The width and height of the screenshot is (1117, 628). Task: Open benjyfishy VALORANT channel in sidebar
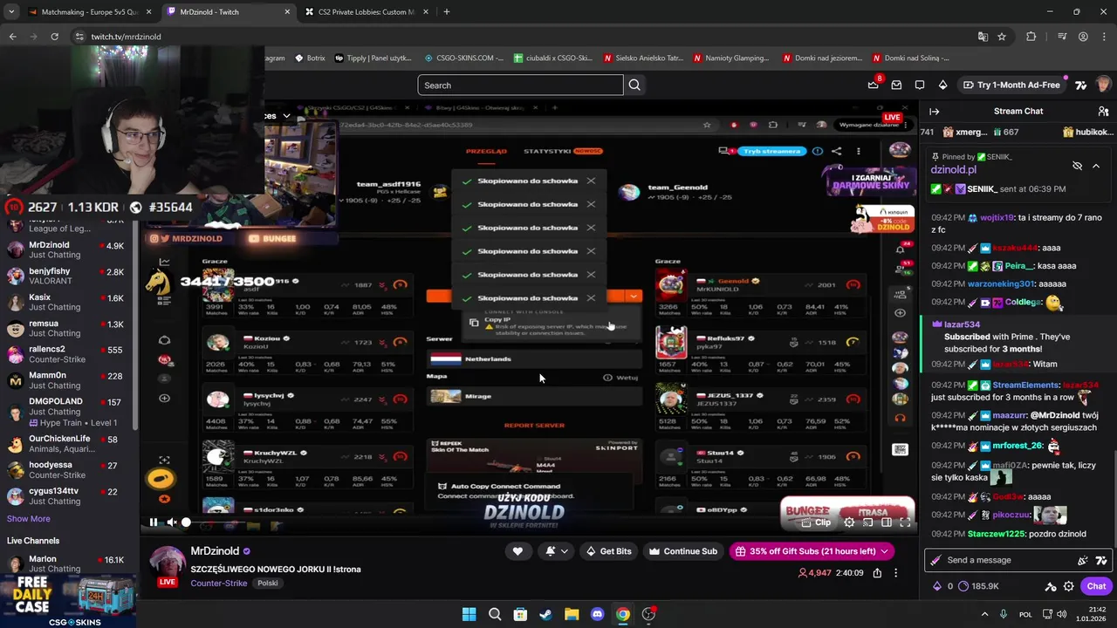click(66, 276)
